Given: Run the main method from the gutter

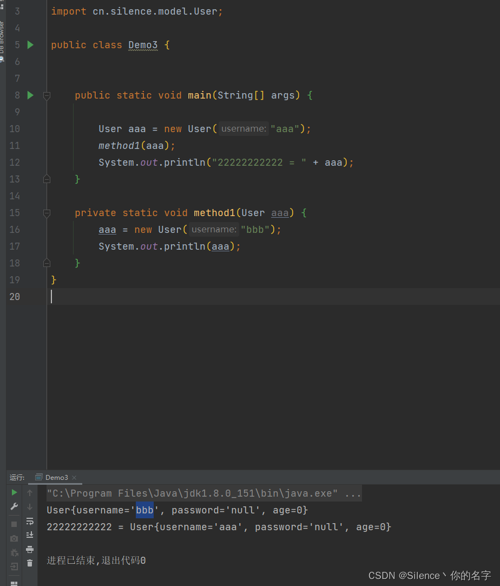Looking at the screenshot, I should 31,95.
